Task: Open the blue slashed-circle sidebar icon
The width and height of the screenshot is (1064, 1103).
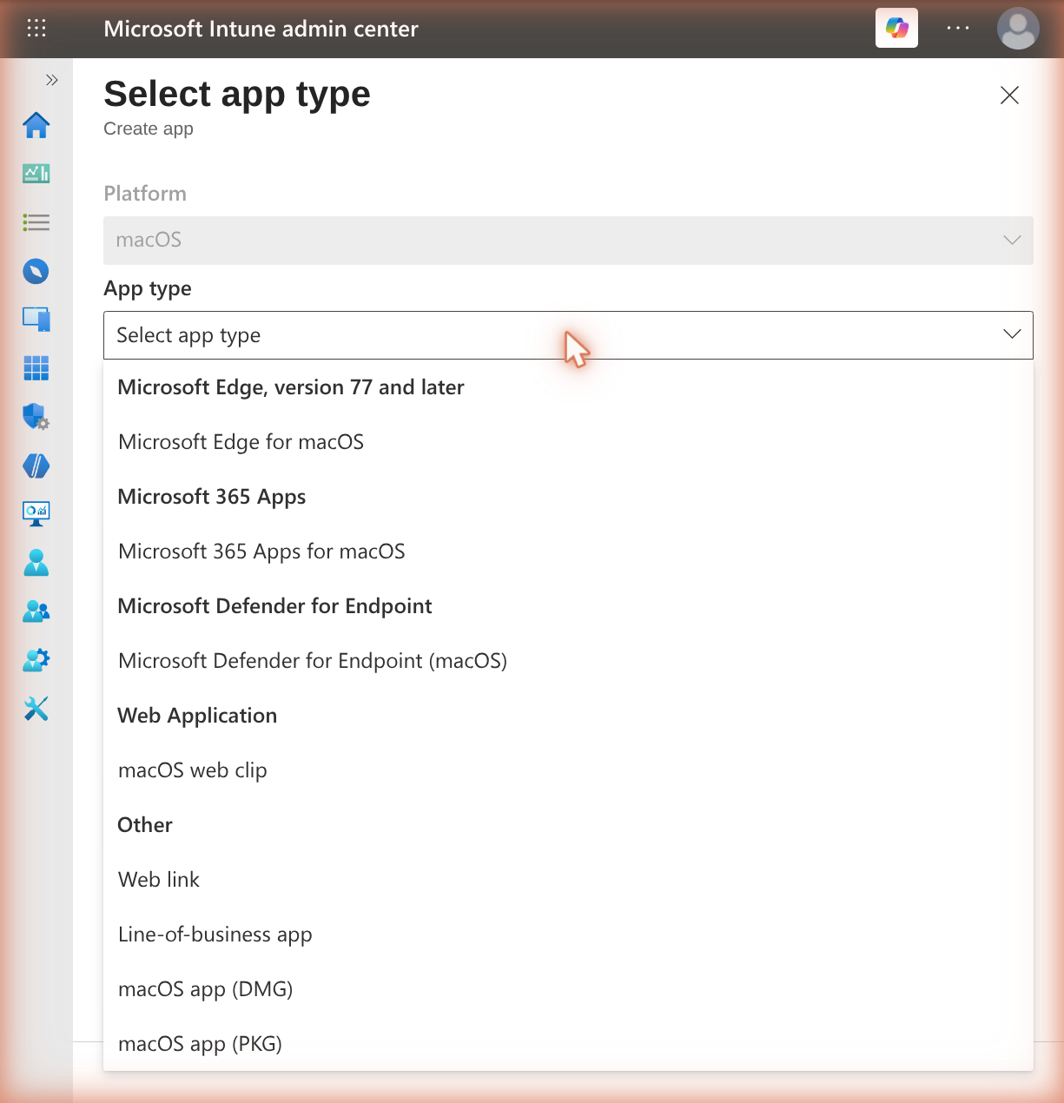Action: [36, 466]
